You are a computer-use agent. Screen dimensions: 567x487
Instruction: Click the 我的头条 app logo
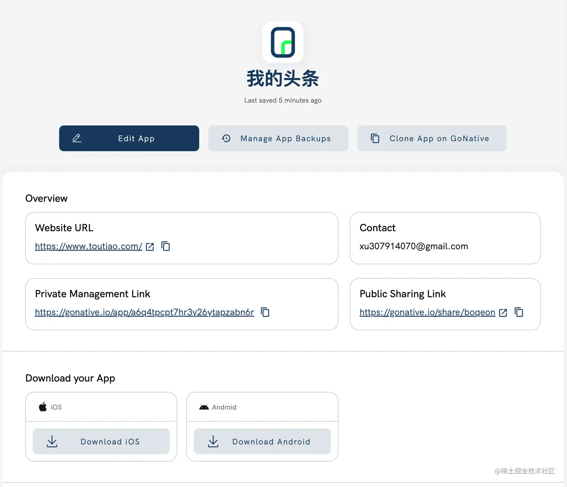click(283, 42)
